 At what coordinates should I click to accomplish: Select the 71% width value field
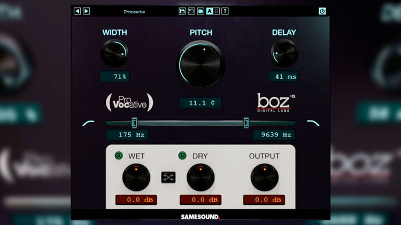114,76
